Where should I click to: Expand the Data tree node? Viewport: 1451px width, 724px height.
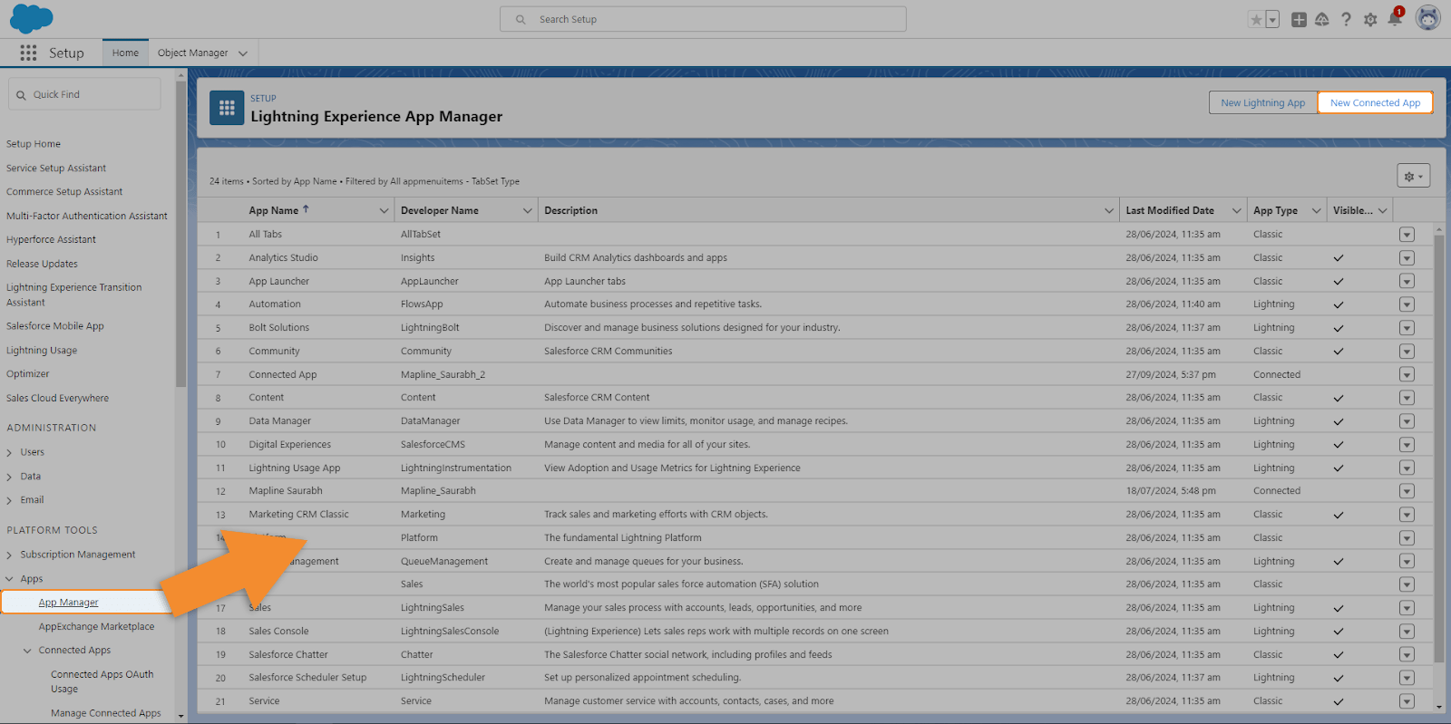10,477
